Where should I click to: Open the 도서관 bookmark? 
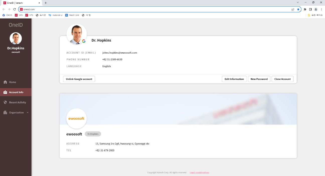click(41, 15)
